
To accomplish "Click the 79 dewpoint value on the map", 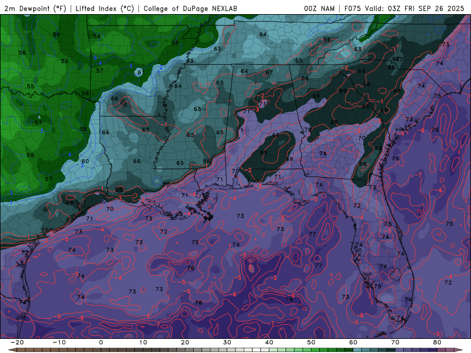I will coord(289,299).
